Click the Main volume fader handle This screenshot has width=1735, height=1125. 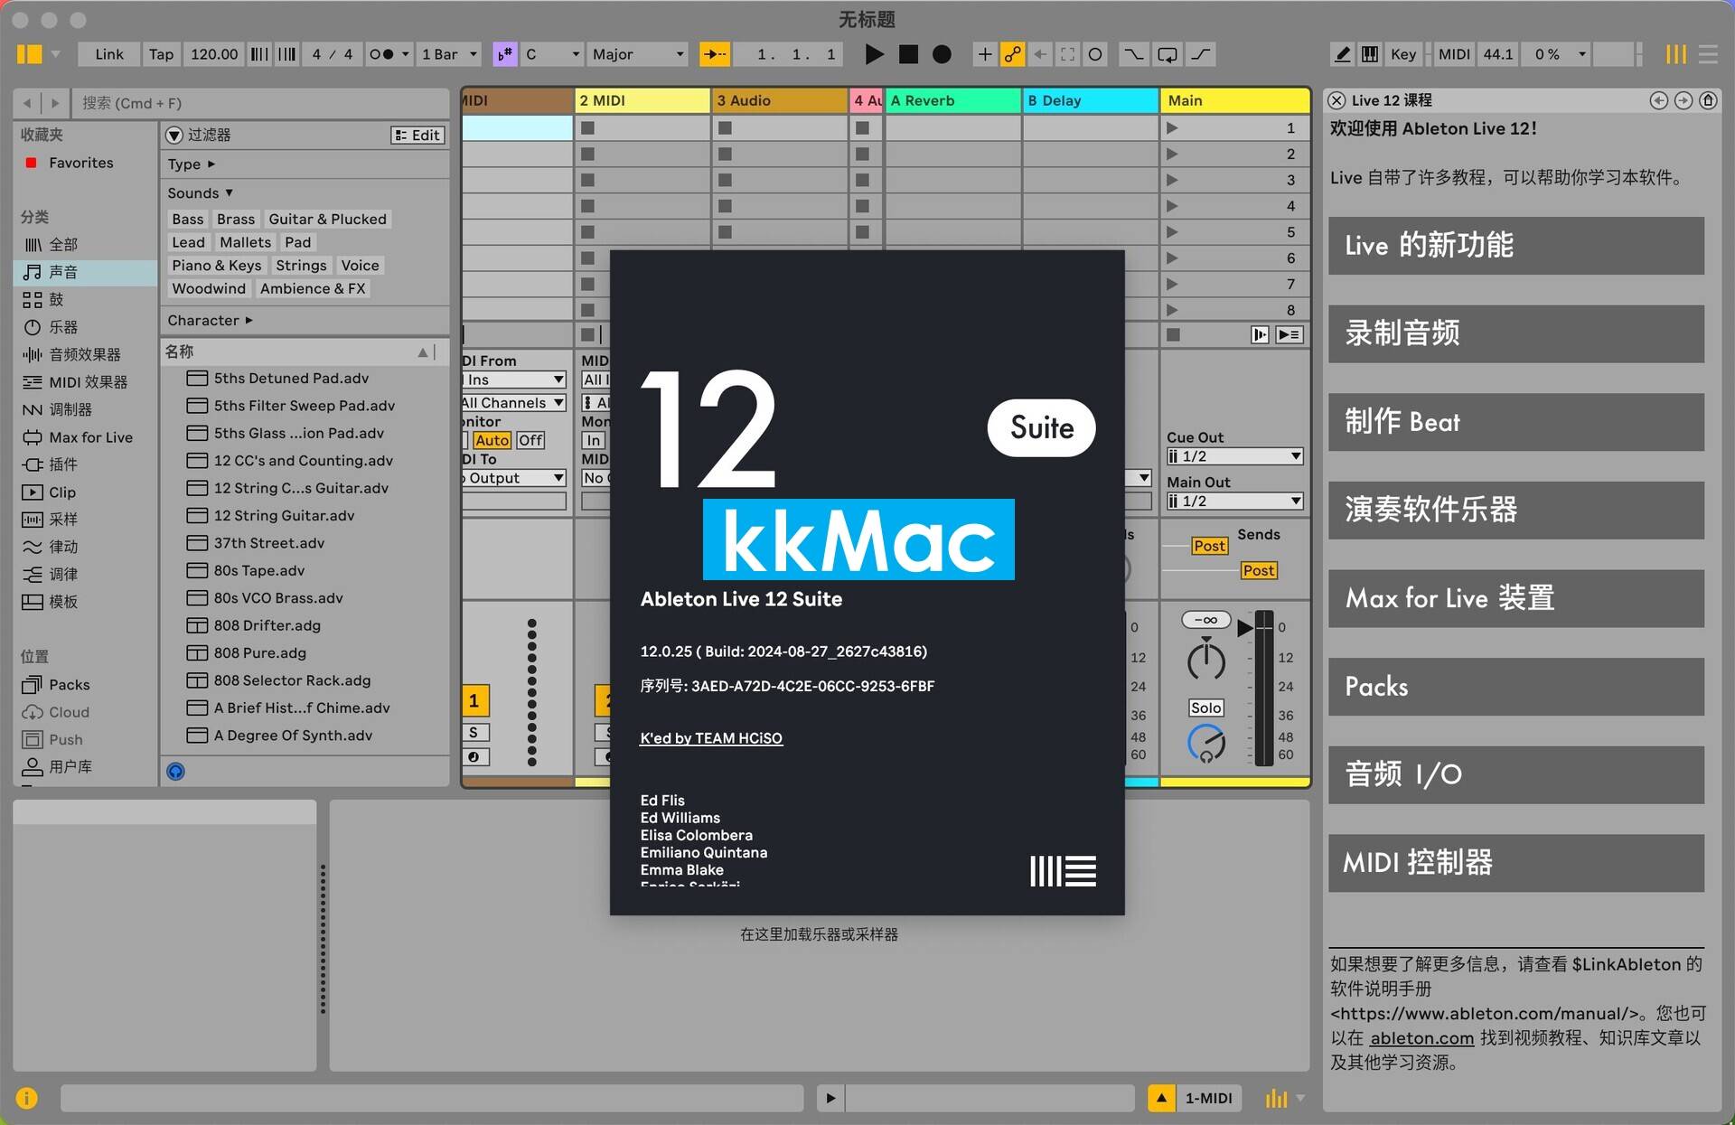1245,627
